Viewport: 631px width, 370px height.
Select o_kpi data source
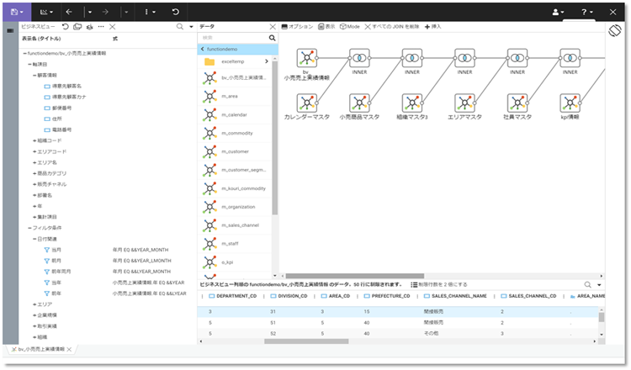coord(235,262)
